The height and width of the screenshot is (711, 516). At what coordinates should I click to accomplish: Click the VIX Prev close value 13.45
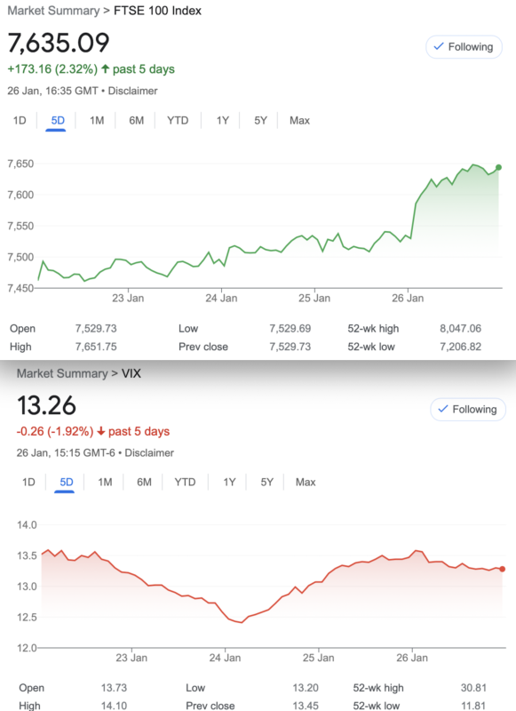(x=306, y=706)
